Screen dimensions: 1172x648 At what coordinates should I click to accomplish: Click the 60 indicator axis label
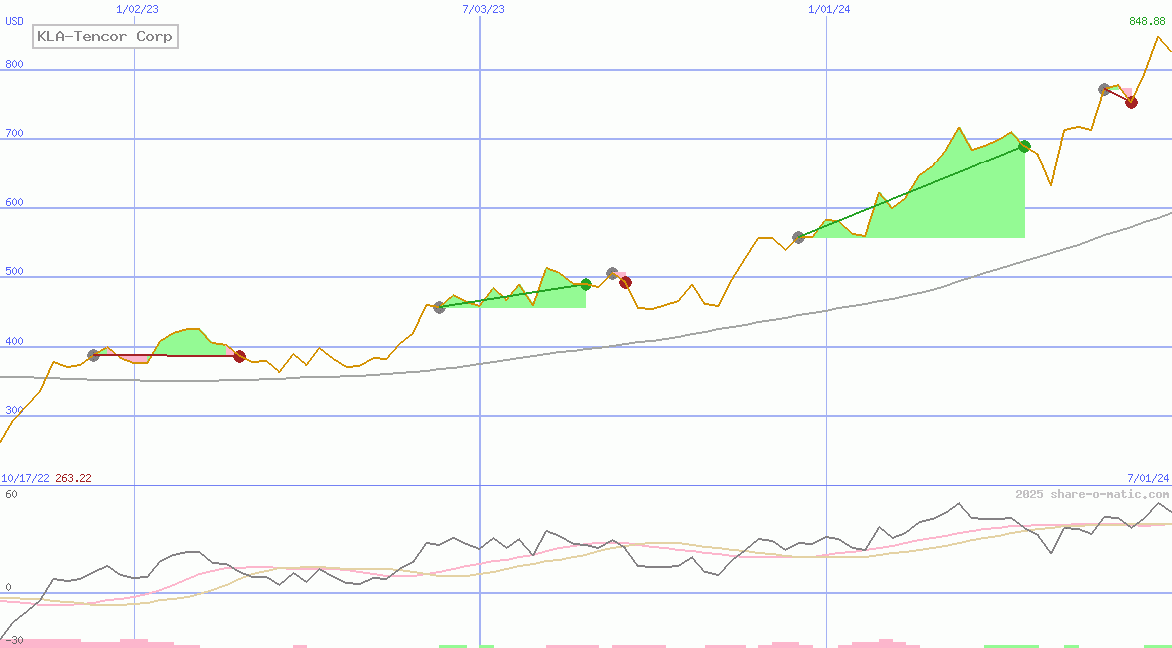[10, 494]
